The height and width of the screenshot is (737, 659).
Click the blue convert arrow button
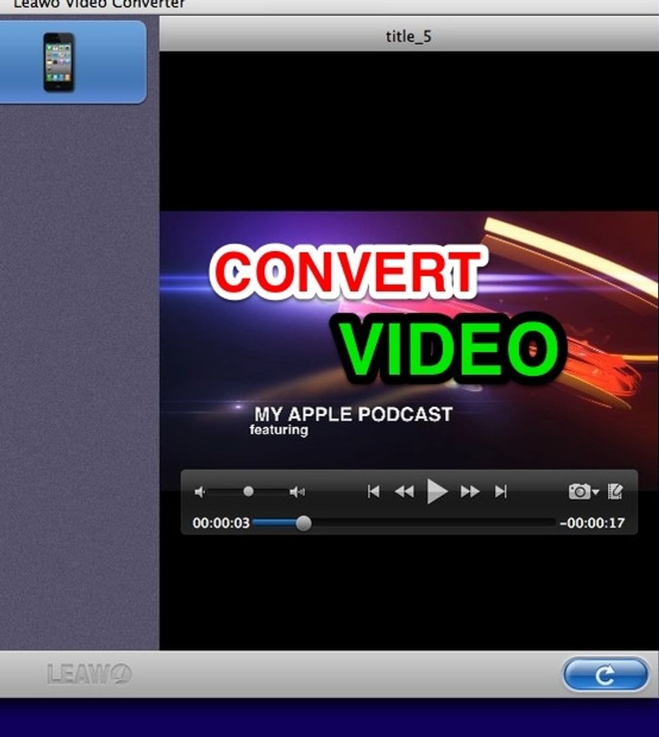[x=605, y=675]
